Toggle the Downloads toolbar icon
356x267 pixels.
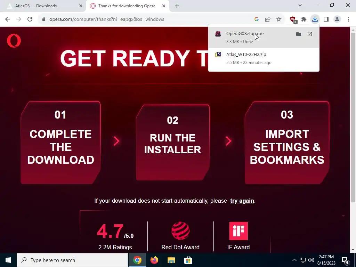coord(315,19)
